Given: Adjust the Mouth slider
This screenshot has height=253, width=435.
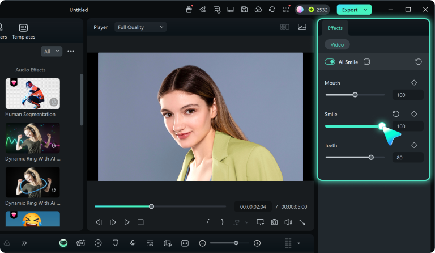Looking at the screenshot, I should pos(355,95).
